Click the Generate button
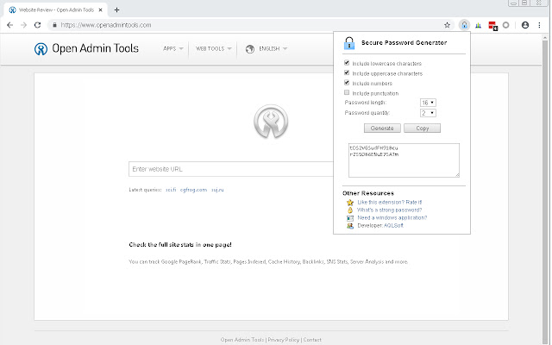The width and height of the screenshot is (552, 345). pyautogui.click(x=382, y=129)
